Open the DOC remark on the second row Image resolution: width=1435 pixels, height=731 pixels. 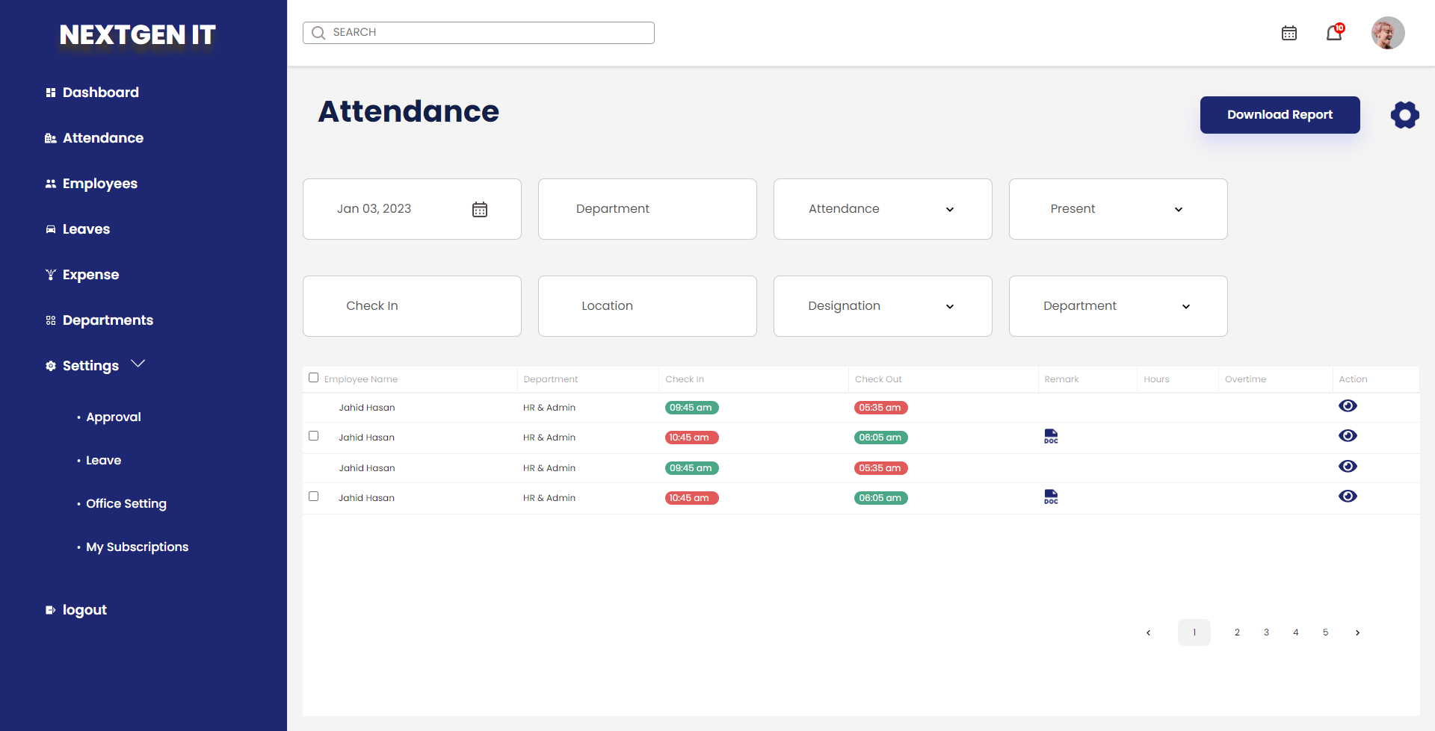(1051, 436)
